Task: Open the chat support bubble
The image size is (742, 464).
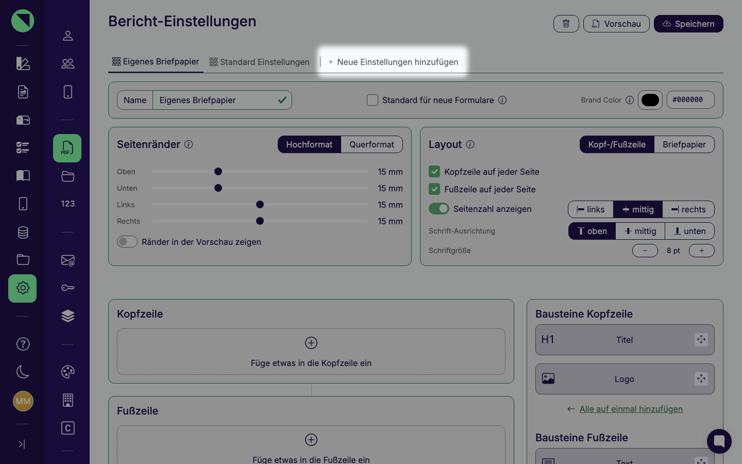Action: click(719, 441)
